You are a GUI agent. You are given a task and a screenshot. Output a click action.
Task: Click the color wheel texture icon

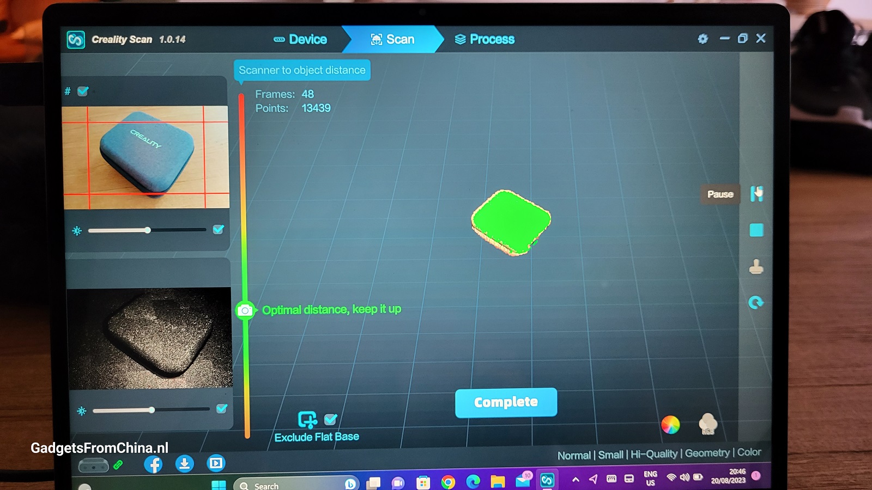click(670, 425)
